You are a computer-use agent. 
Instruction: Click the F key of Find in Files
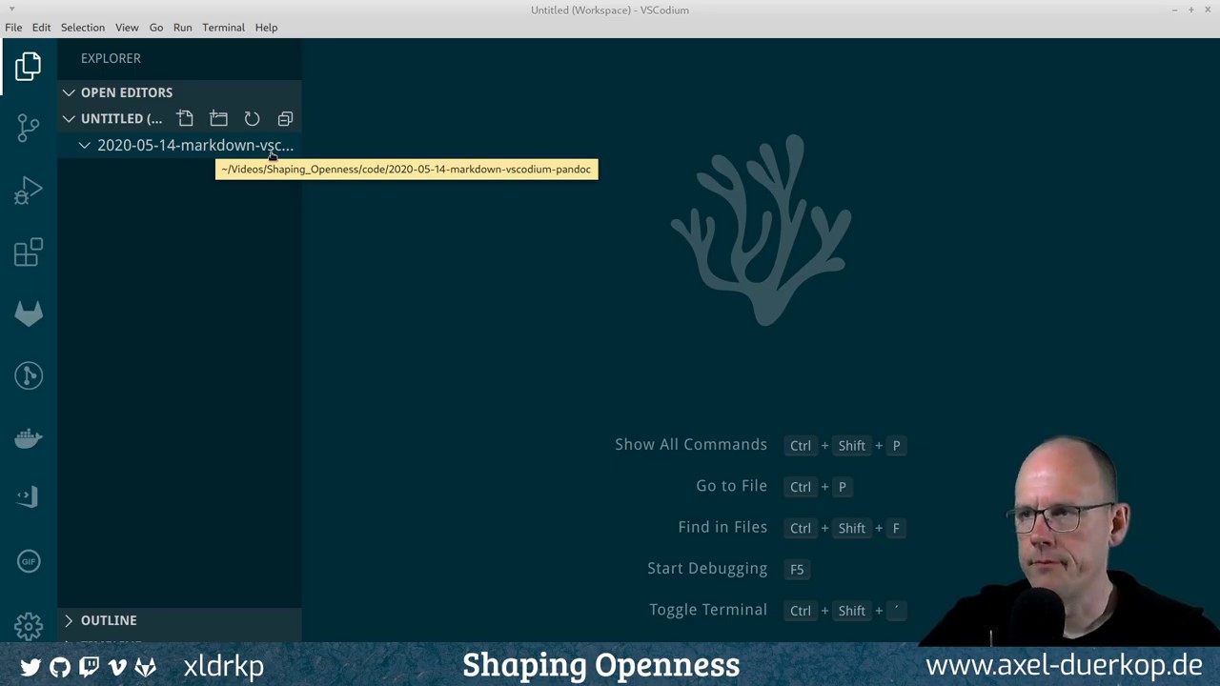896,528
